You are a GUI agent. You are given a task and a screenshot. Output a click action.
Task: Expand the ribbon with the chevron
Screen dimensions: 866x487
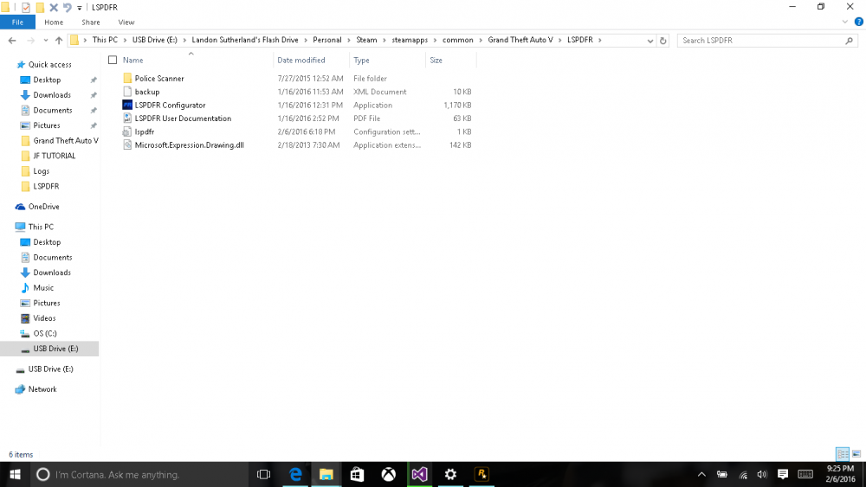[844, 22]
